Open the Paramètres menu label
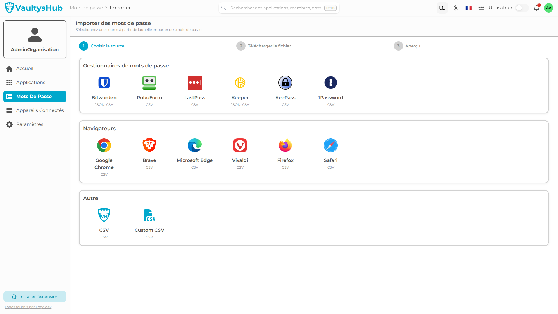The height and width of the screenshot is (314, 558). (30, 124)
